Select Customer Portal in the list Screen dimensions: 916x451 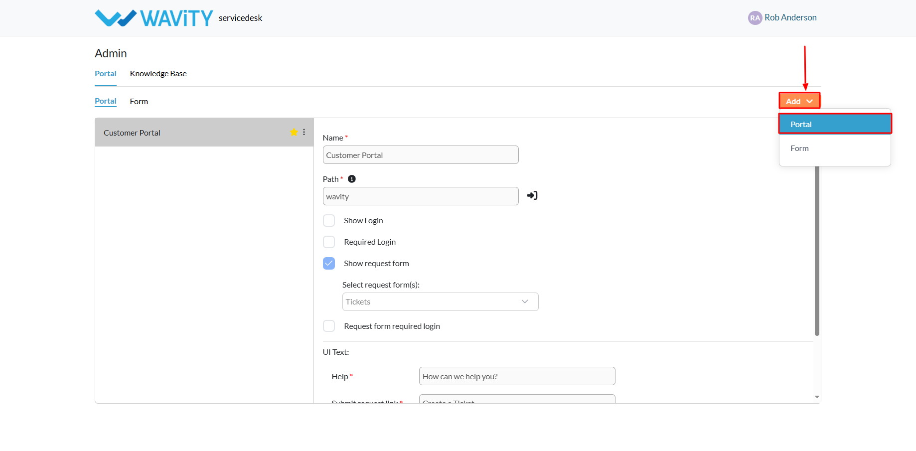(204, 132)
